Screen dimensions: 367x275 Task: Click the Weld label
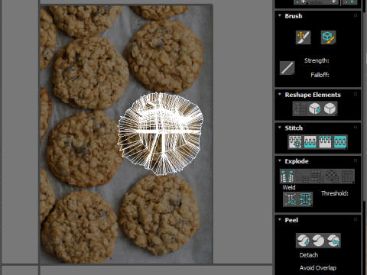289,188
